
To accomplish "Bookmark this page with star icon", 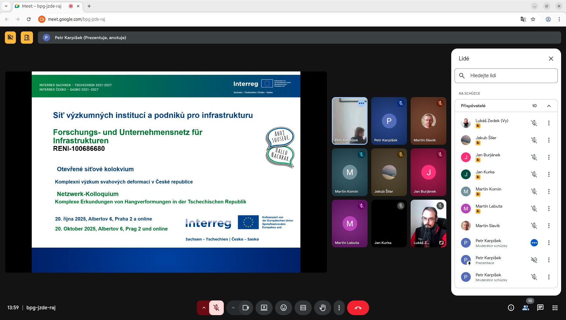I will 533,19.
